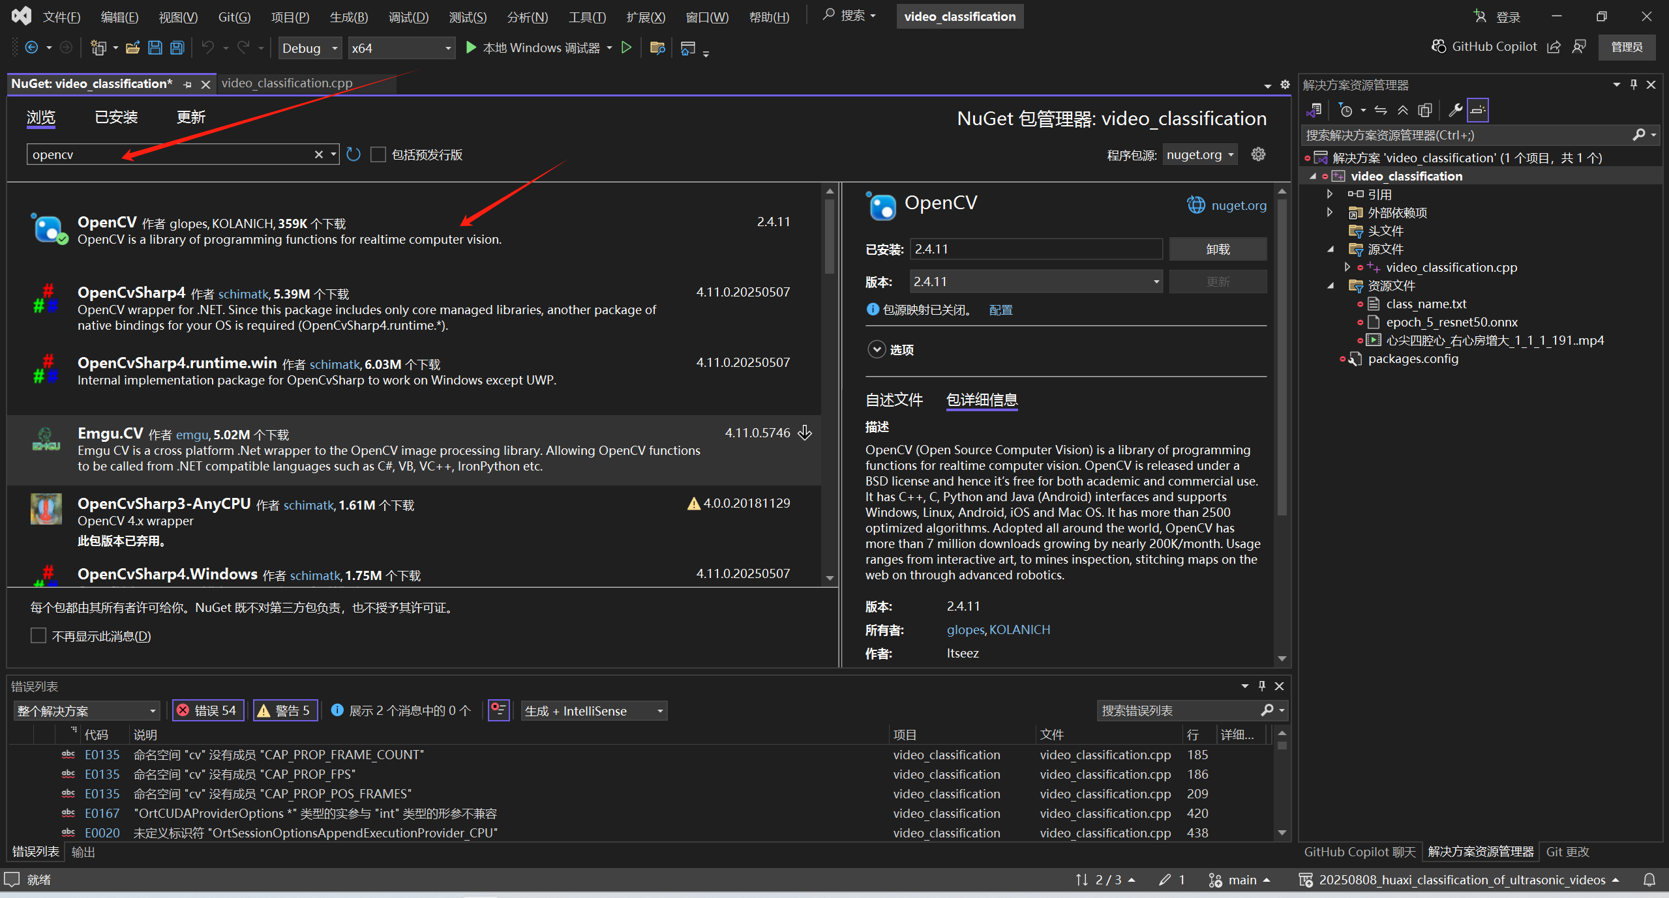Open the Tools(T) menu
This screenshot has width=1669, height=898.
(x=587, y=17)
